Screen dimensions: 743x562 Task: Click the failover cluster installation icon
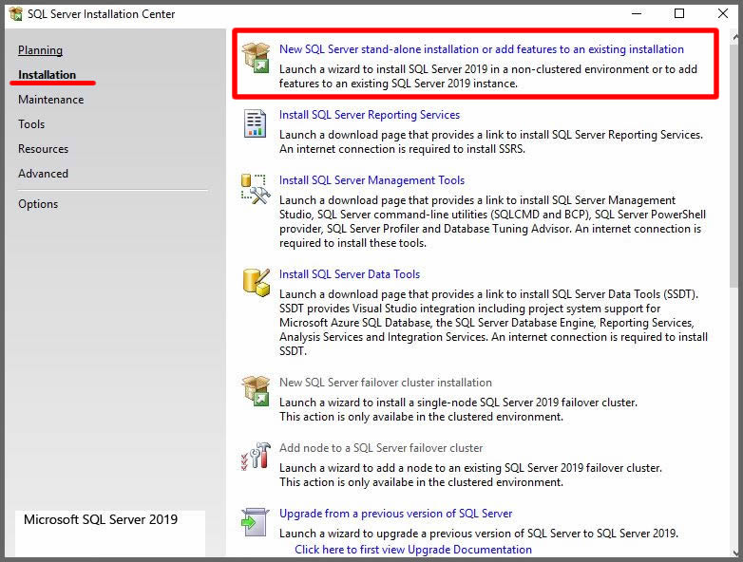coord(256,390)
